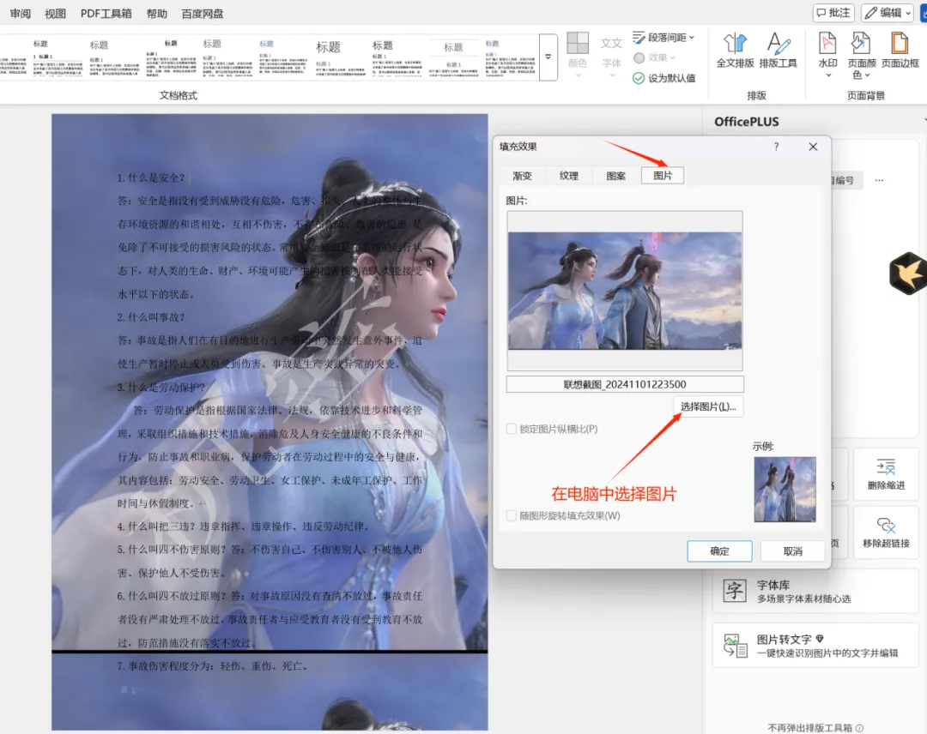Open the 百度网盘 ribbon tab

click(203, 13)
